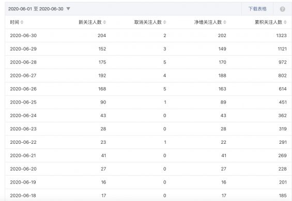Select the 2020-06-23 date cell
This screenshot has width=292, height=201.
[x=23, y=129]
